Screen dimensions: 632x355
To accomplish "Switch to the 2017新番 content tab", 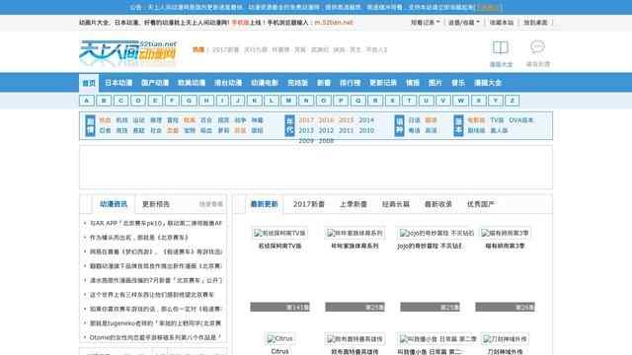I will (x=309, y=204).
